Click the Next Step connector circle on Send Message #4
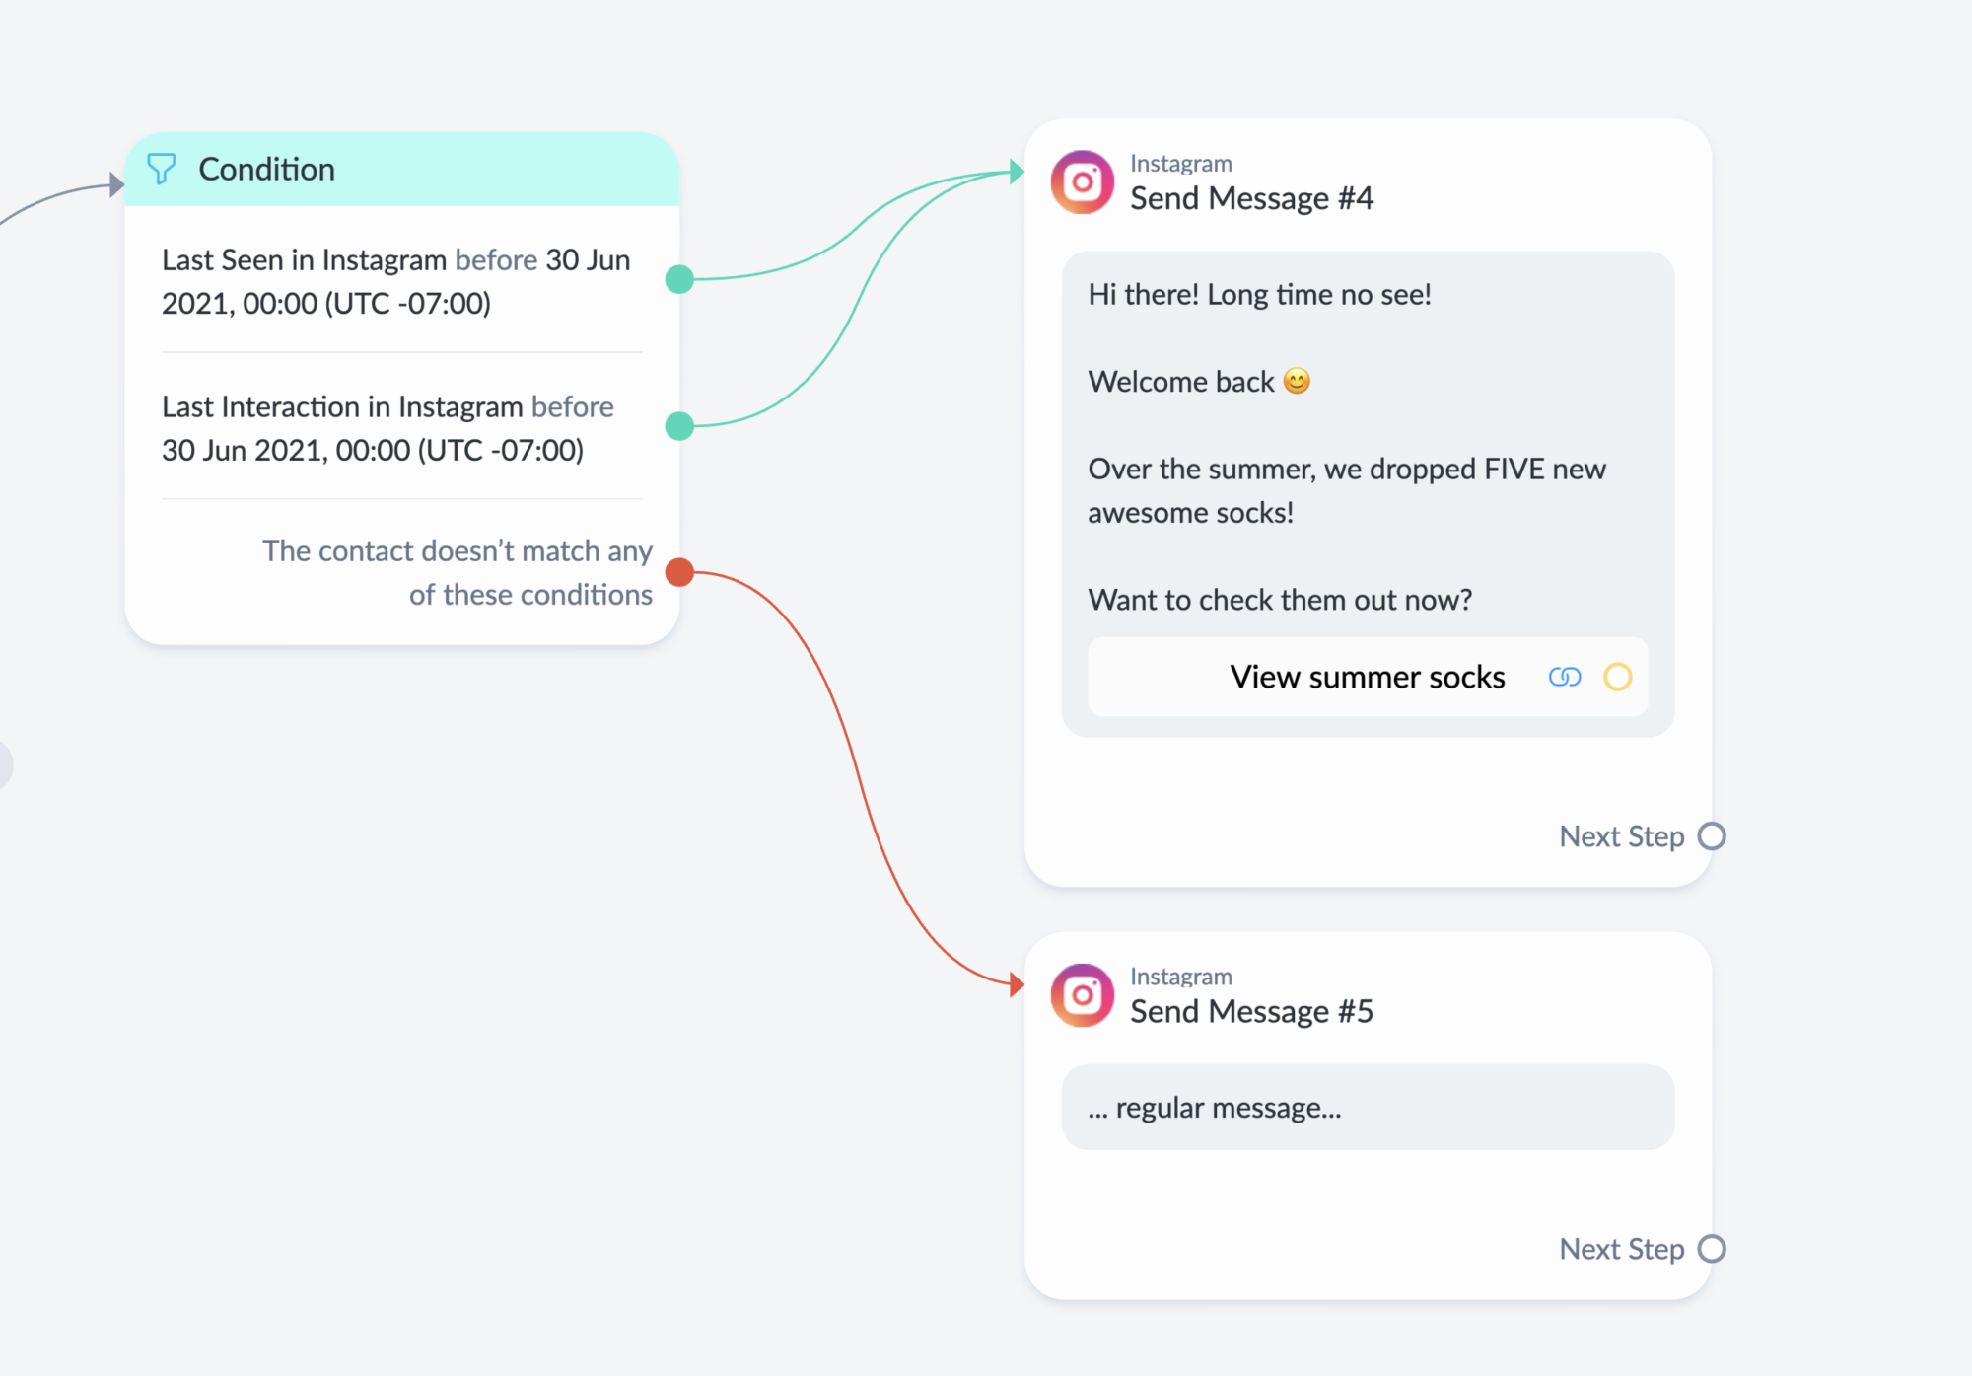Screen dimensions: 1972x1376 pyautogui.click(x=1713, y=835)
